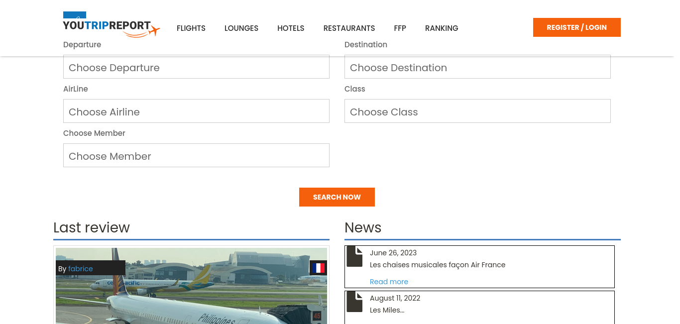Click the 'Les Miles...' news headline
Screen dimensions: 680x324
[x=387, y=310]
